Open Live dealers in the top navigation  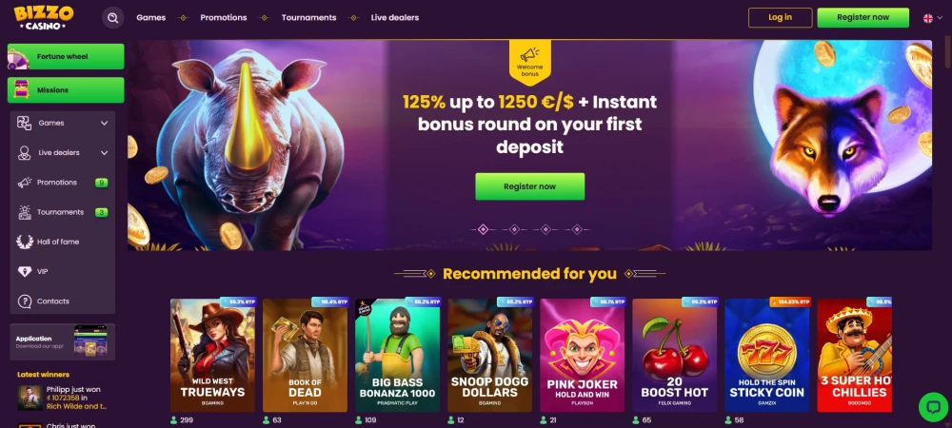click(x=395, y=17)
